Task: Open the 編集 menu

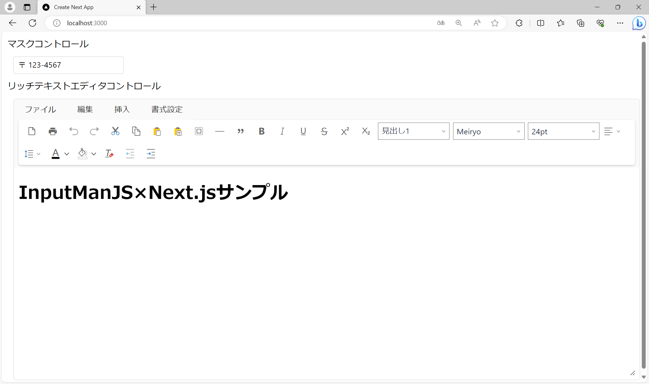Action: [x=85, y=109]
